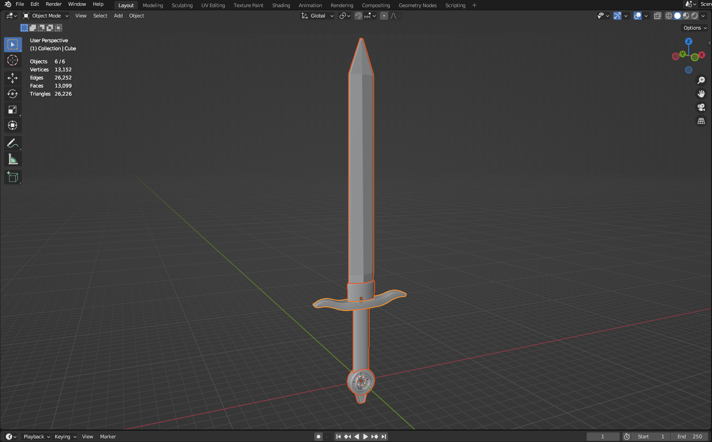The height and width of the screenshot is (442, 712).
Task: Pick the Rotate tool
Action: pos(13,94)
